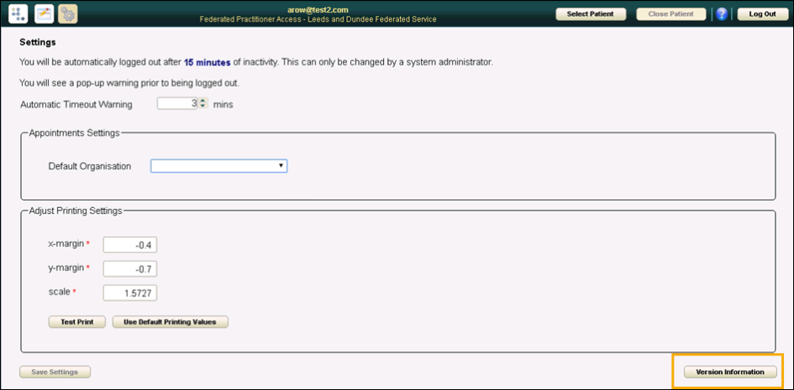Click the x-margin input field

click(130, 244)
